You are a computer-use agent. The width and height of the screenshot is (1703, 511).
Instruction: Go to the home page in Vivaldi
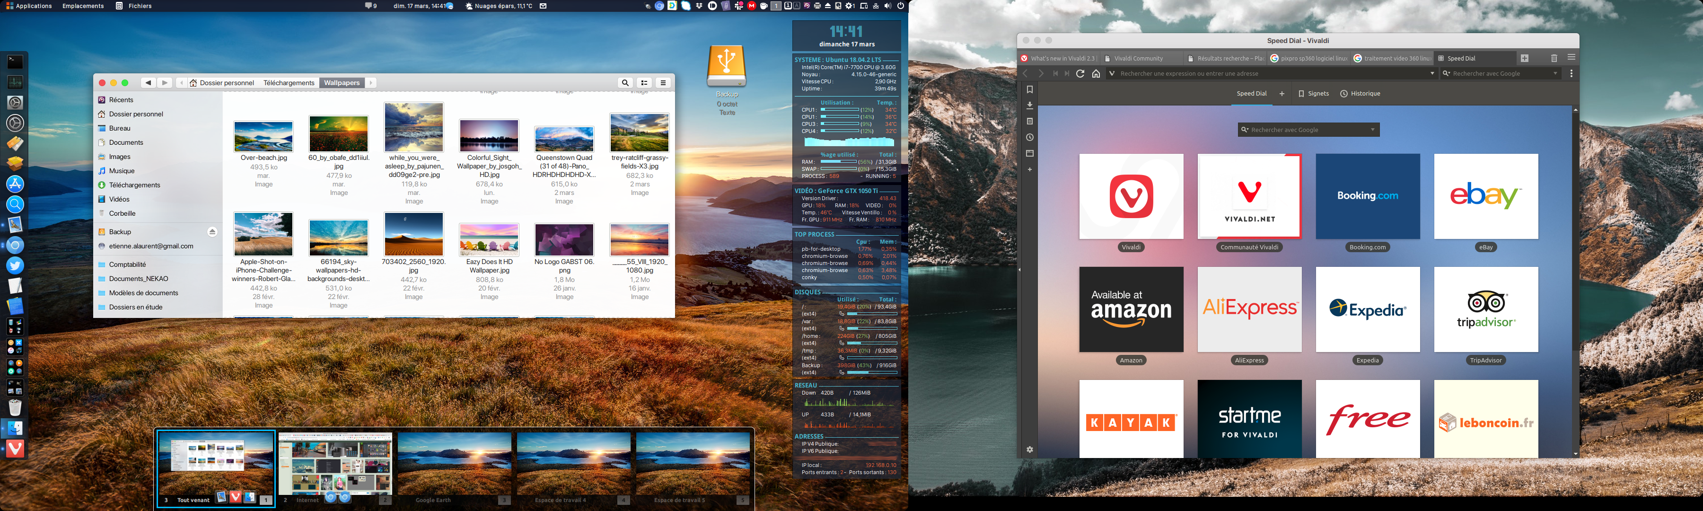[x=1096, y=74]
